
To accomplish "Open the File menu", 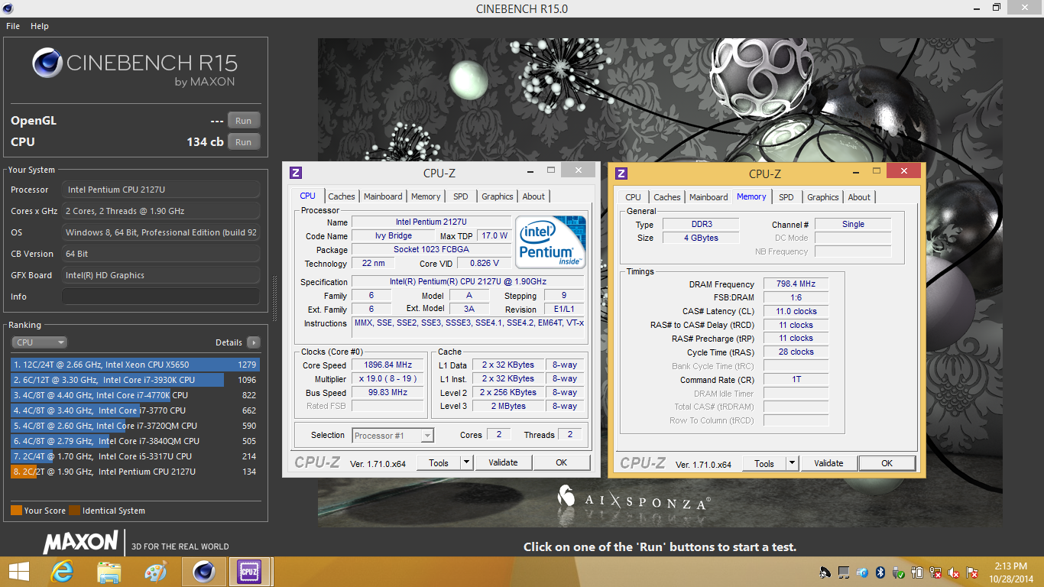I will (x=13, y=26).
